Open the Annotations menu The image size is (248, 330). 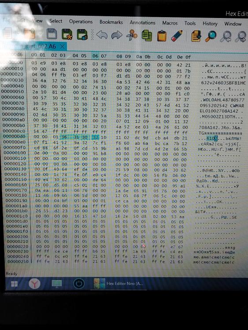[142, 22]
